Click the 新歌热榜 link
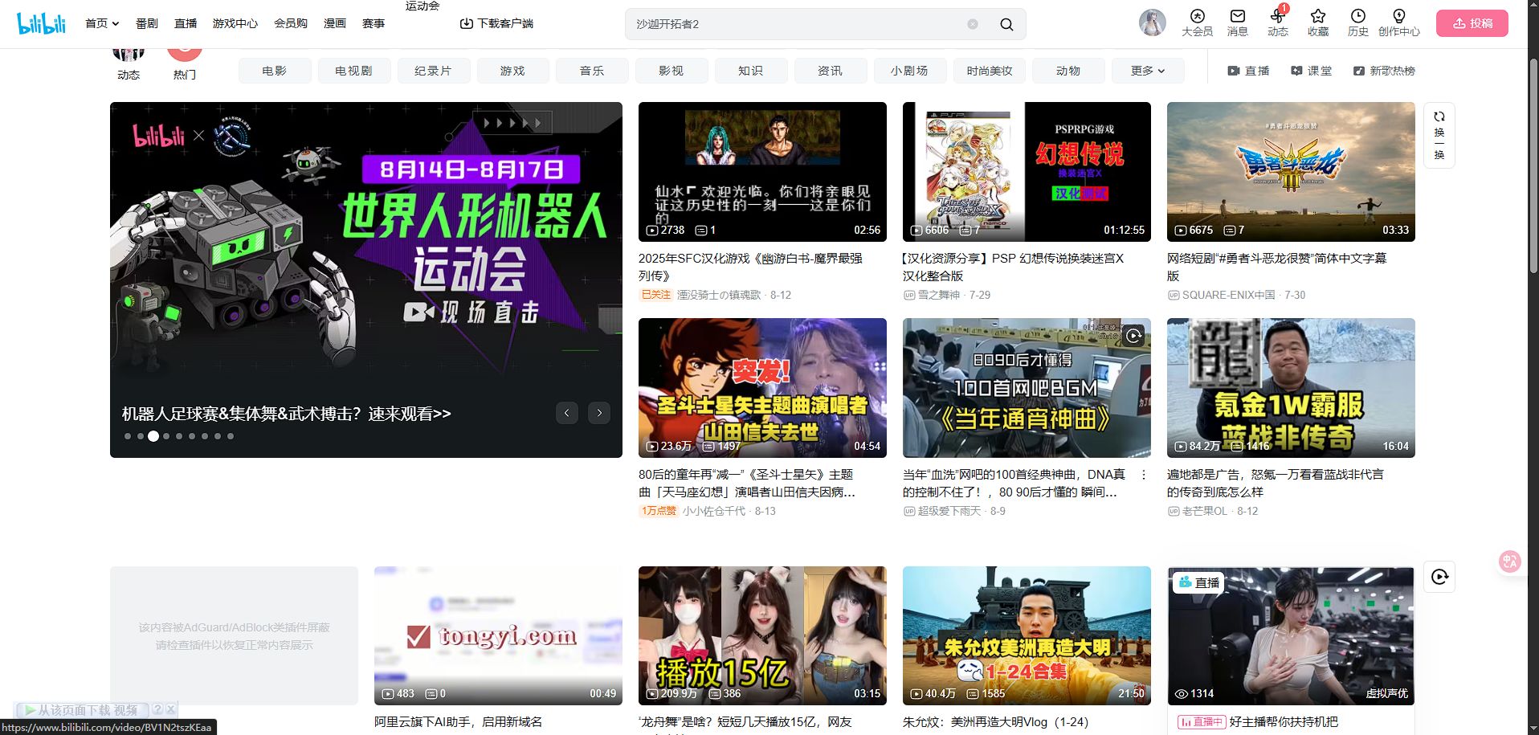 click(1384, 71)
